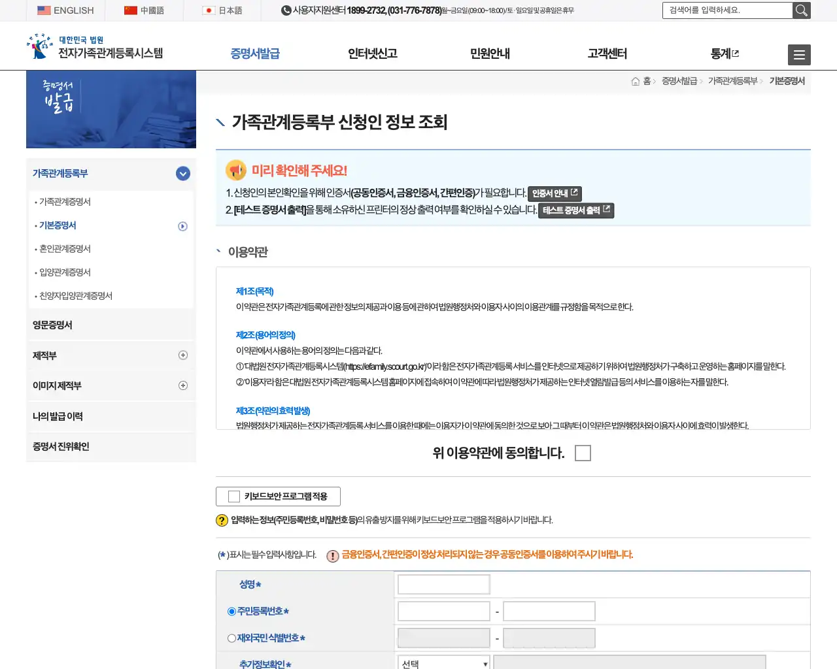Open the 선택 dropdown for 추가정보확인
The image size is (837, 669).
click(443, 662)
